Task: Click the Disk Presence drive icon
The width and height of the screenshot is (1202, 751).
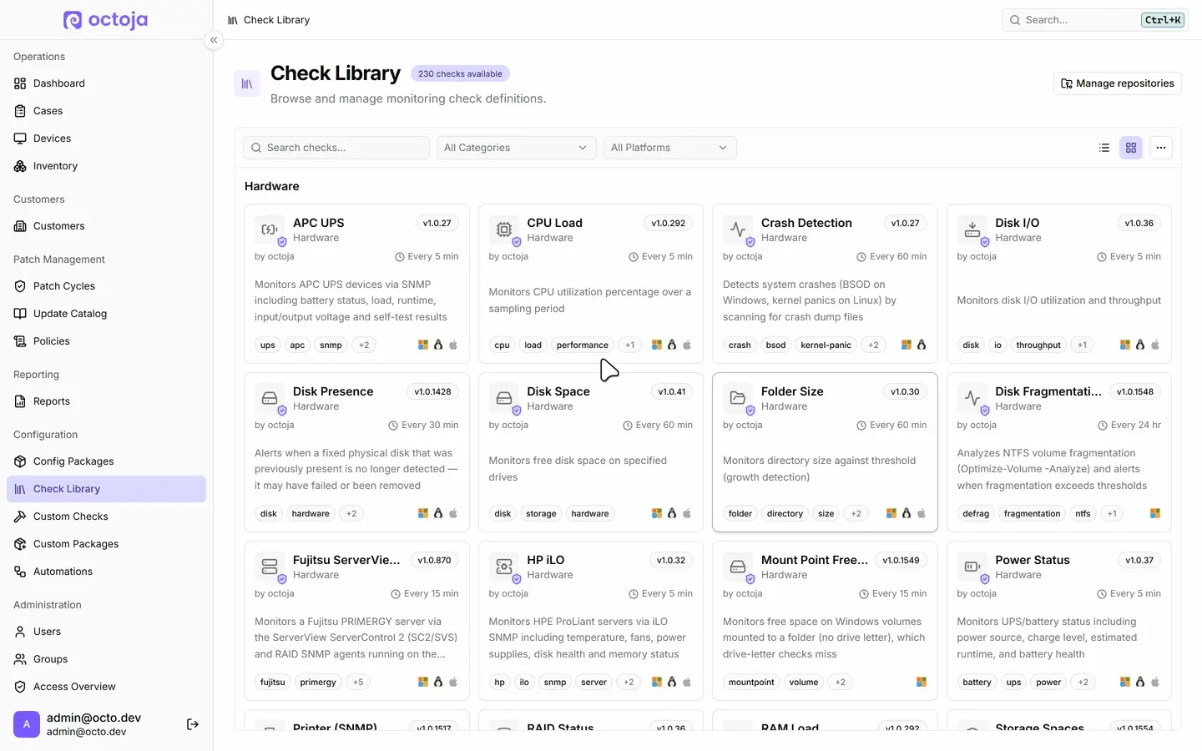Action: tap(270, 398)
